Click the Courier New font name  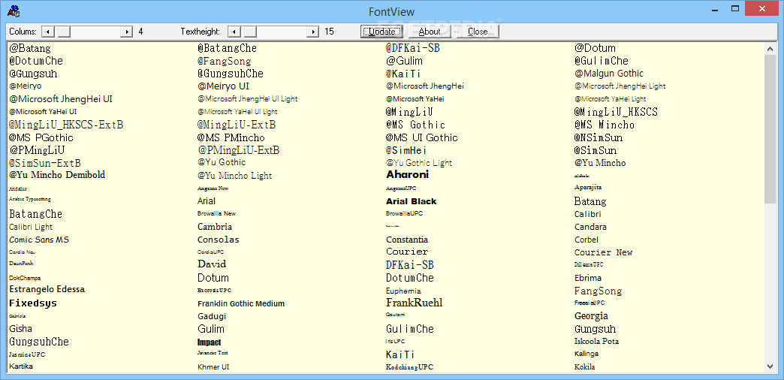604,252
